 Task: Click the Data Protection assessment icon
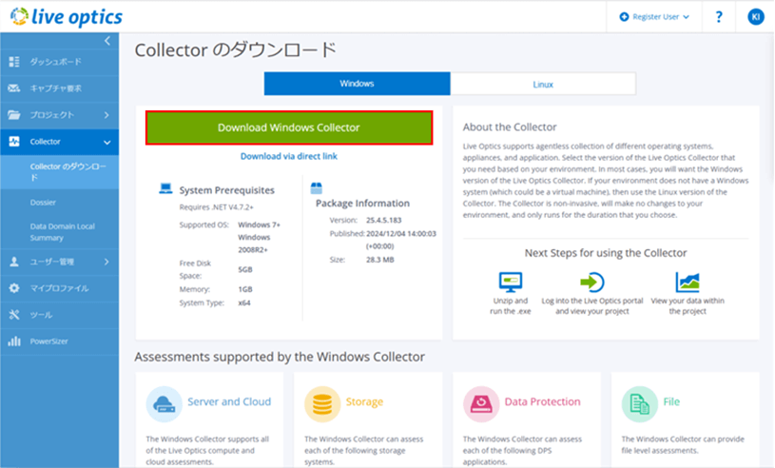point(480,403)
